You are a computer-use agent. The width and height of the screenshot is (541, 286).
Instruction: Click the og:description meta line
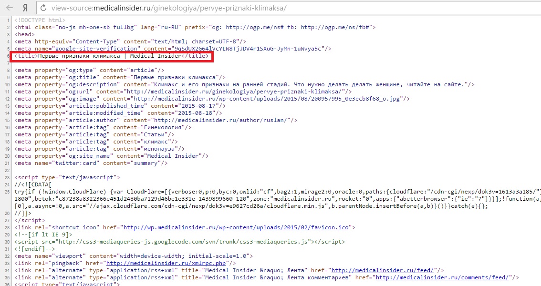click(244, 84)
